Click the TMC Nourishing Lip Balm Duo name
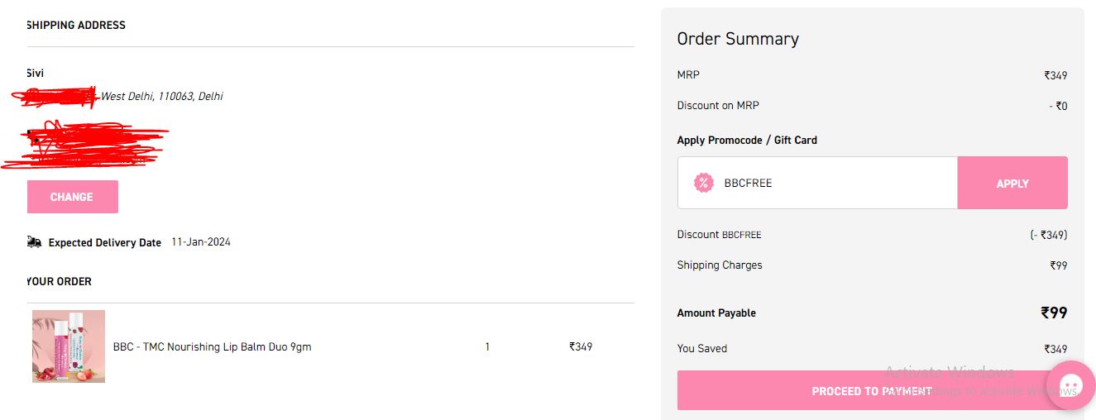This screenshot has height=420, width=1096. pos(212,347)
